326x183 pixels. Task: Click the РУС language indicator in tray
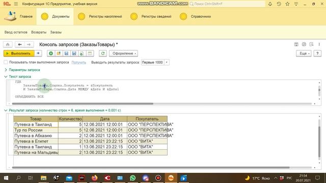coord(289,178)
